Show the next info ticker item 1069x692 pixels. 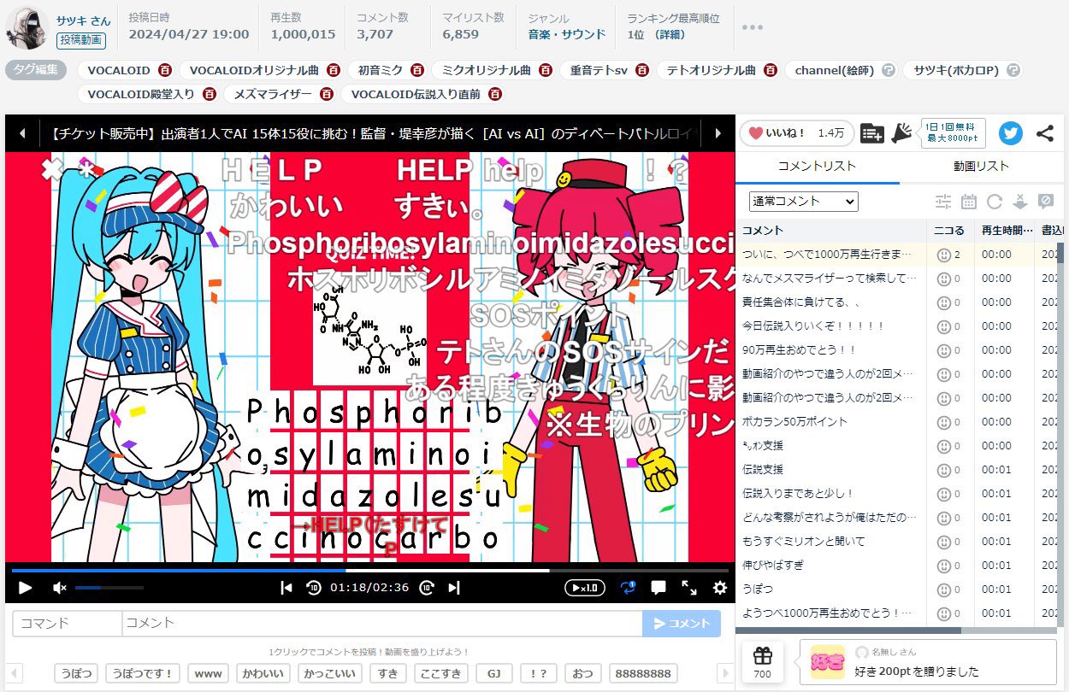(718, 133)
